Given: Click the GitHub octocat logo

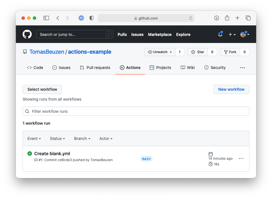Looking at the screenshot, I should tap(27, 34).
